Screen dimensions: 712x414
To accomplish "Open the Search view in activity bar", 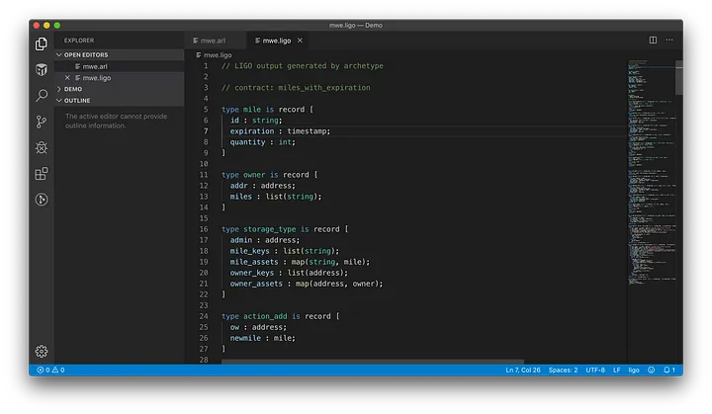I will [42, 96].
